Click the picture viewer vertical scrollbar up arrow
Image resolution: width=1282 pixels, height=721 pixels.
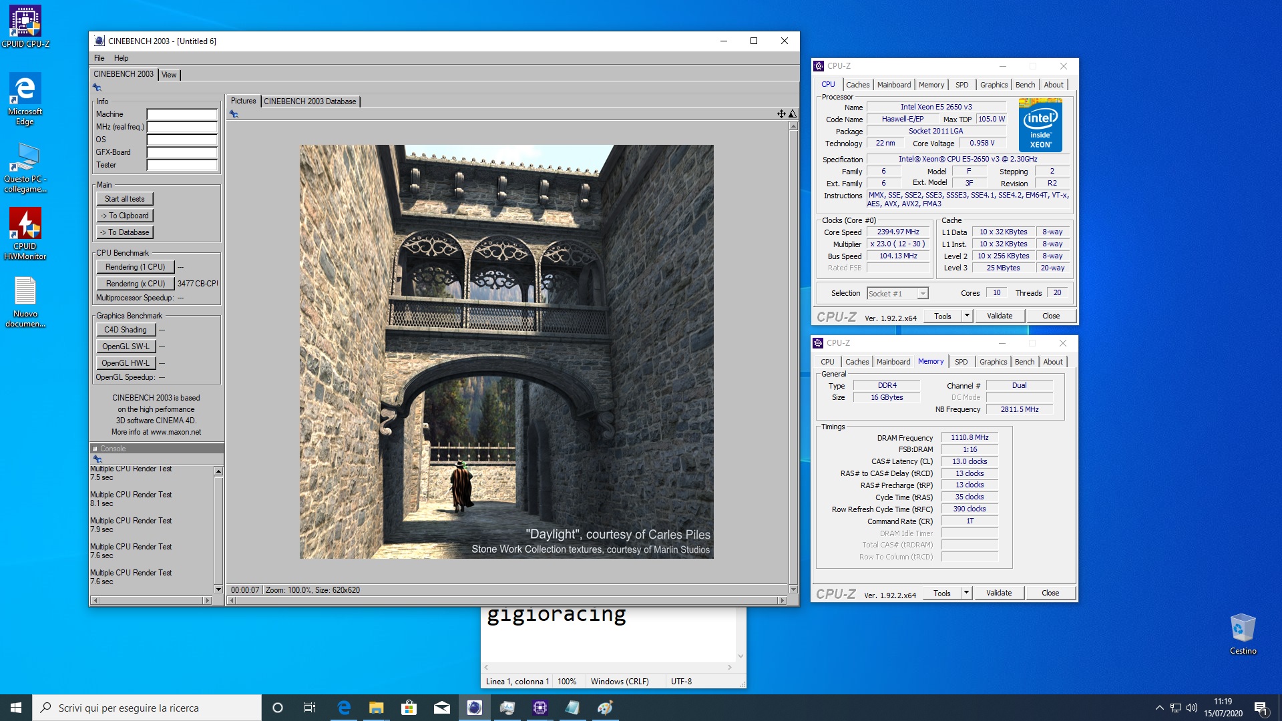tap(793, 126)
